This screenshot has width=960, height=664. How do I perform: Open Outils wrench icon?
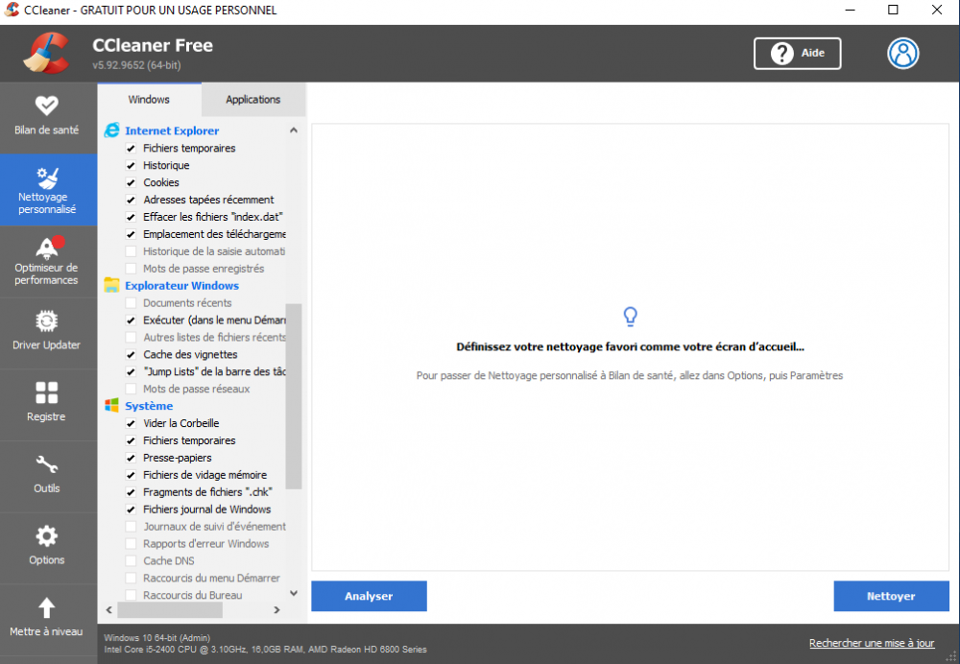46,465
